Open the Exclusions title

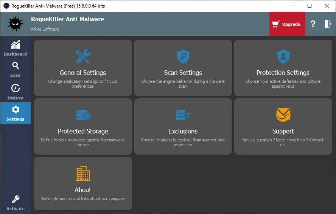click(x=183, y=131)
